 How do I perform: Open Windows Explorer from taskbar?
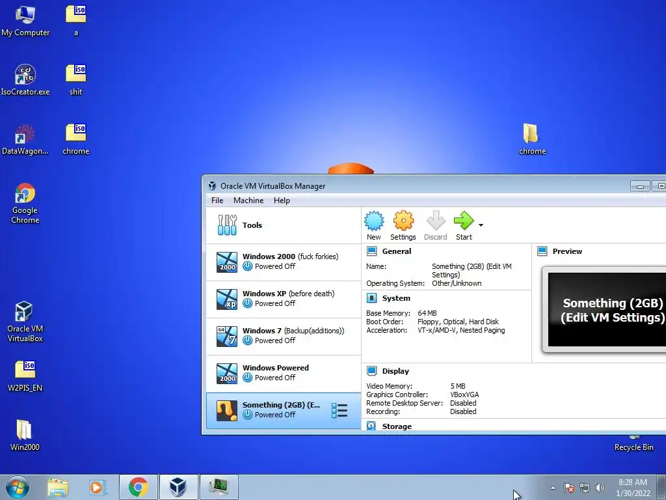(58, 487)
